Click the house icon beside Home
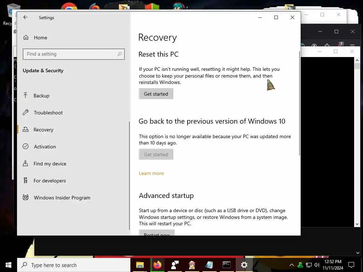 point(26,38)
